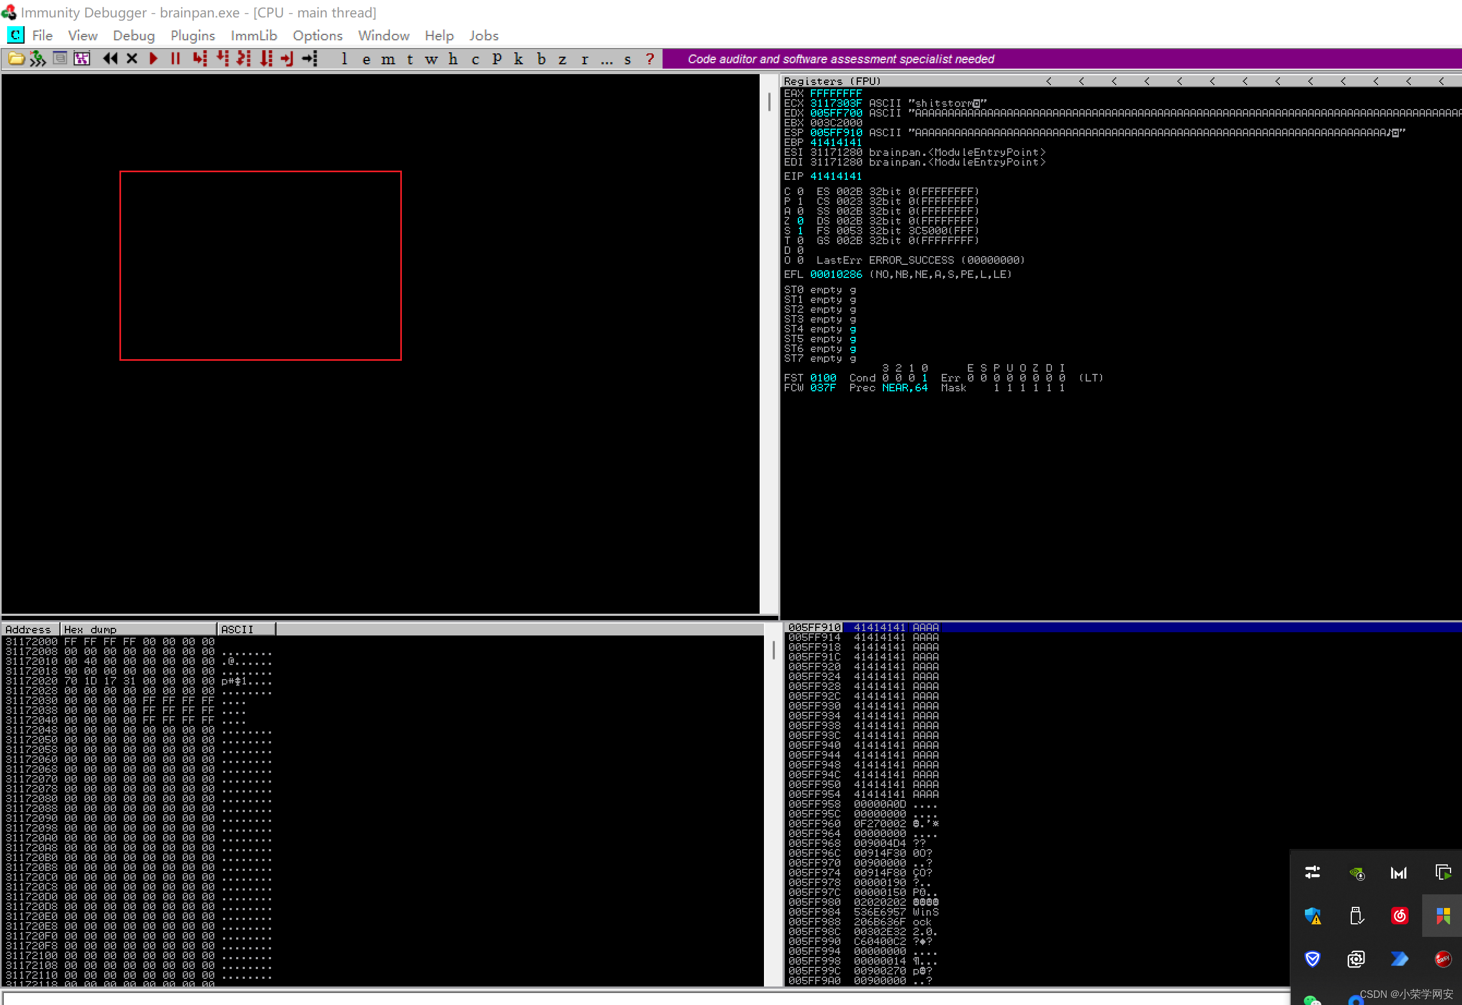
Task: Select ESP register value 005FF910
Action: tap(835, 133)
